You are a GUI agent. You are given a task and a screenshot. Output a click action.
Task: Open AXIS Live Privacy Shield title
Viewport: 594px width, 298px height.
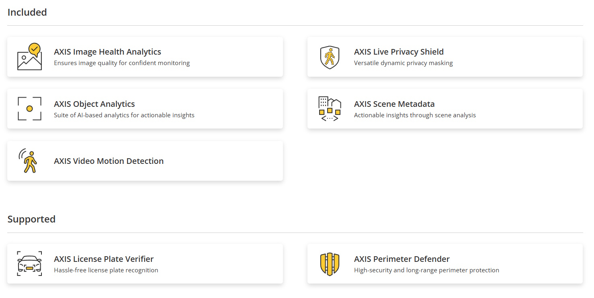399,52
